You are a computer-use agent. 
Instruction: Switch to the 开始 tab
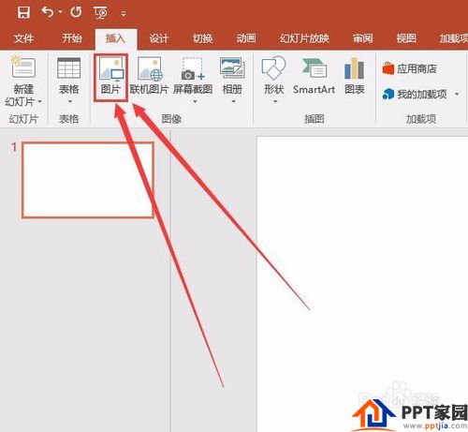pyautogui.click(x=72, y=38)
